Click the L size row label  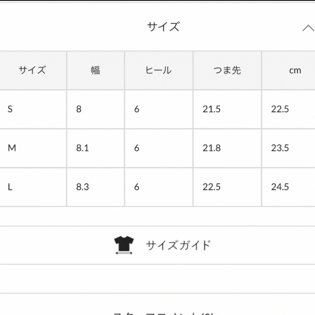10,187
